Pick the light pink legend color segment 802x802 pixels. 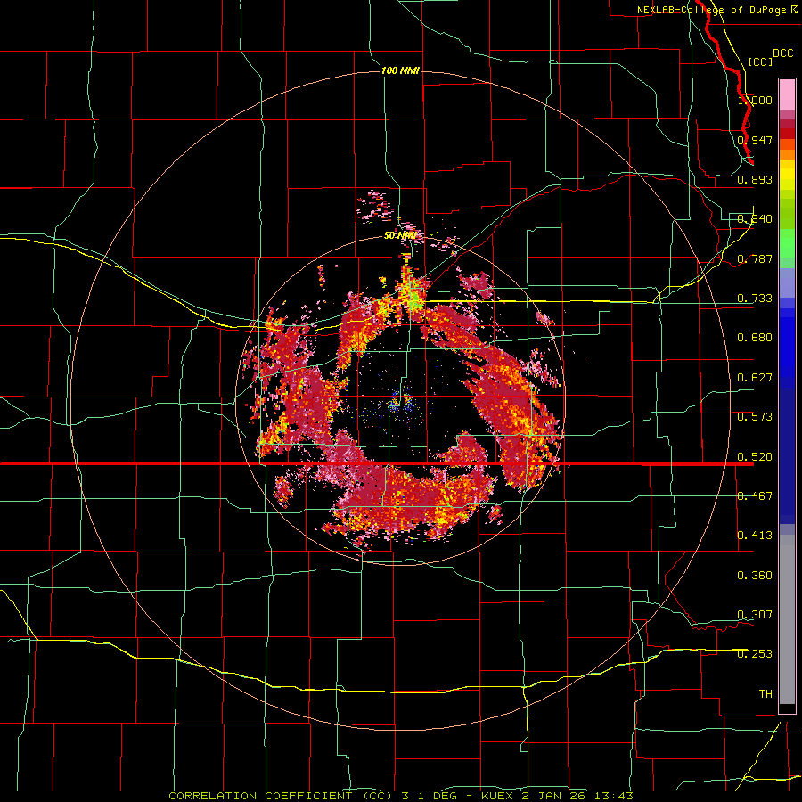point(787,94)
